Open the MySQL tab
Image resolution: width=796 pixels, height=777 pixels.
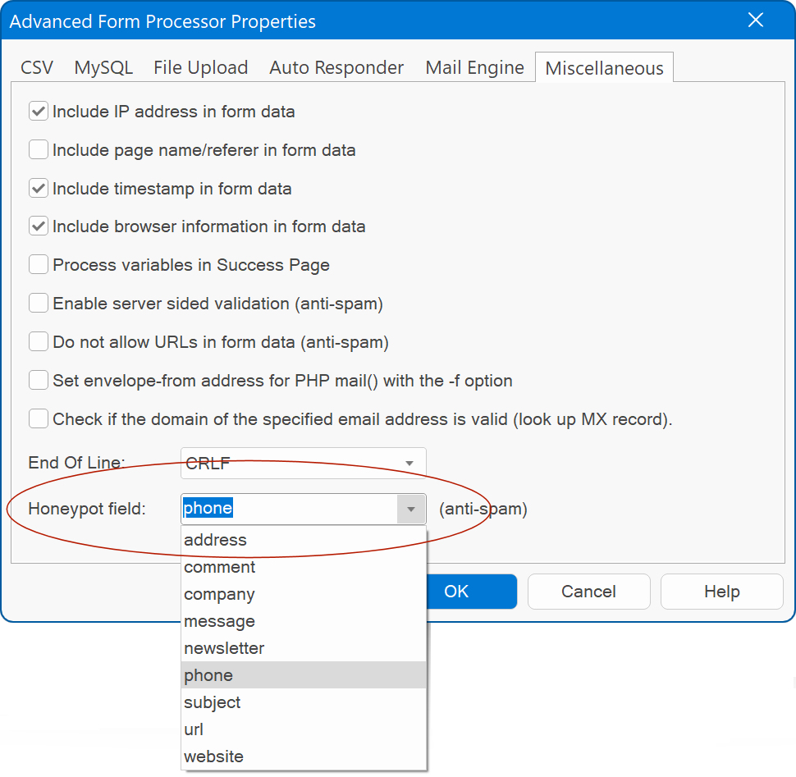point(103,68)
